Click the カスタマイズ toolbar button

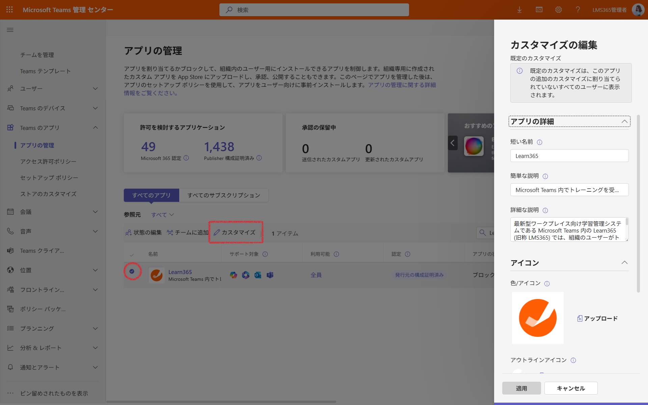point(235,233)
